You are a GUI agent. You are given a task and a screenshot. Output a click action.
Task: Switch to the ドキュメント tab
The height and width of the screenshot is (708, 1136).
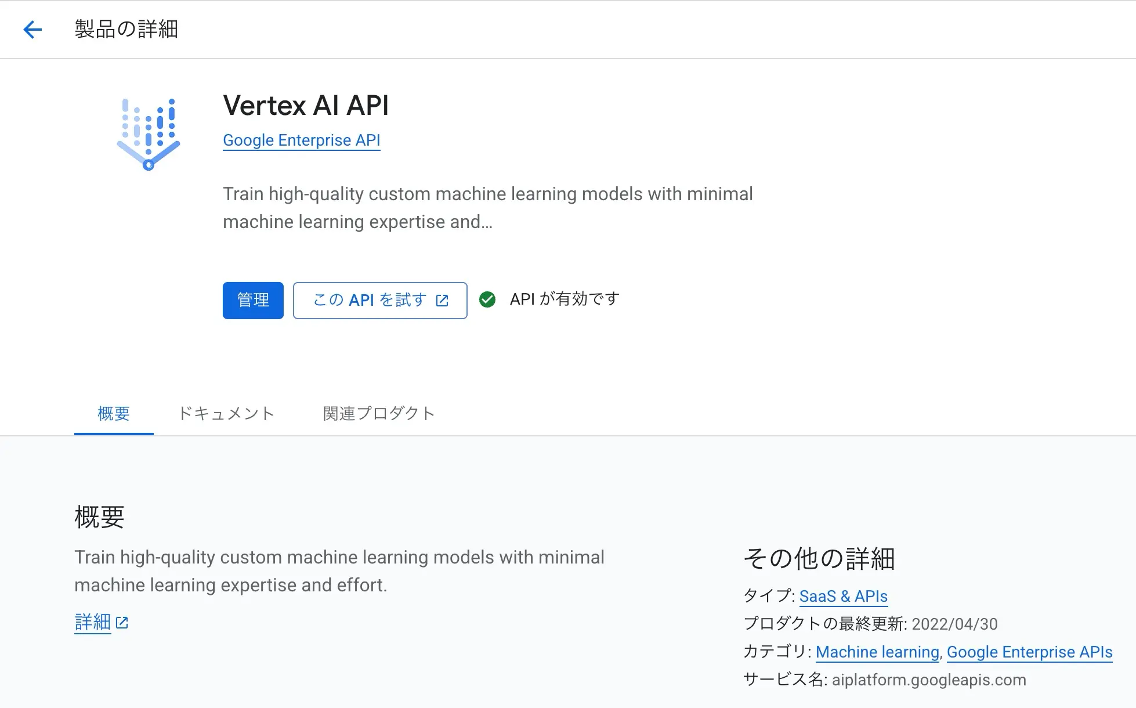226,413
